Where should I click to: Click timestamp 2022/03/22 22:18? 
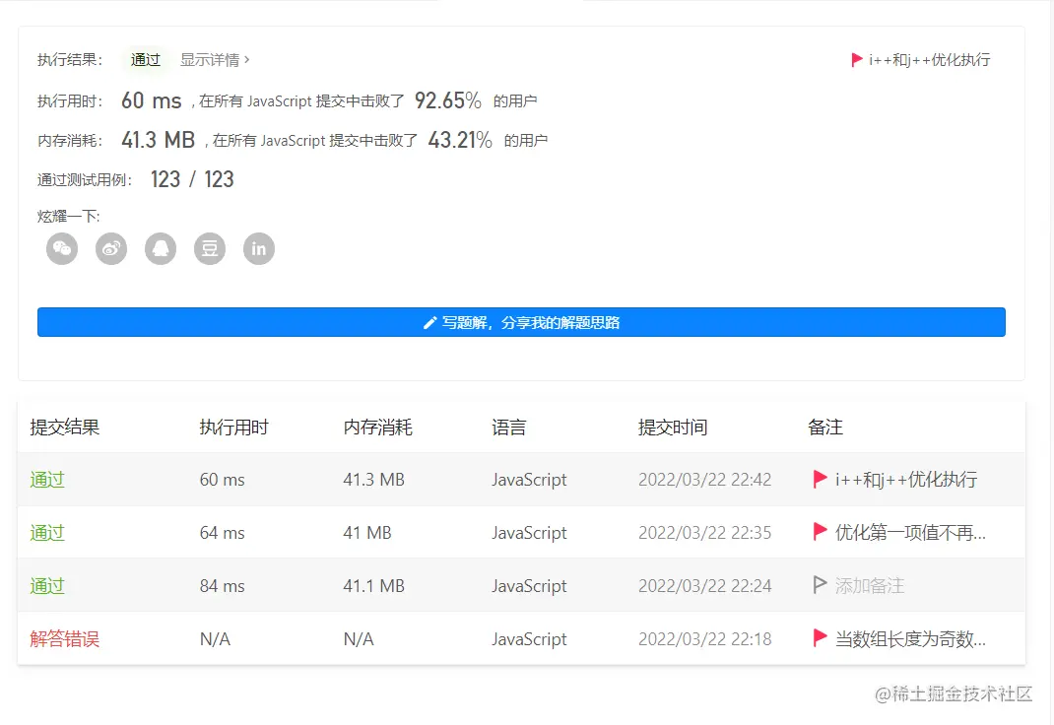click(704, 639)
